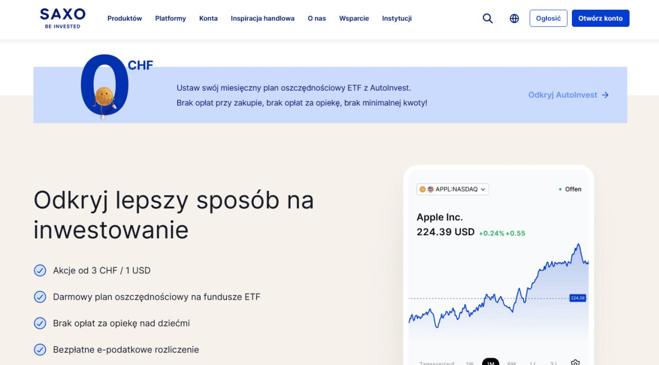This screenshot has width=659, height=365.
Task: Click checkmark beside Akcje od 3 CHF
Action: [x=40, y=270]
